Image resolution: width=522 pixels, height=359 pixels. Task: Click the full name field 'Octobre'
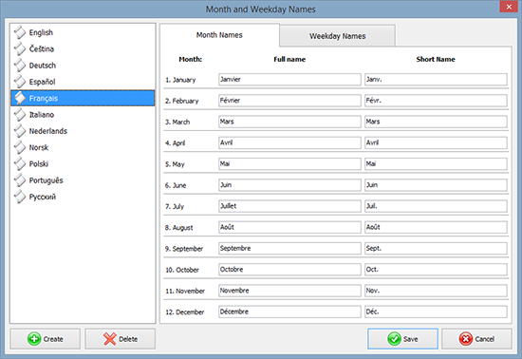(x=289, y=270)
